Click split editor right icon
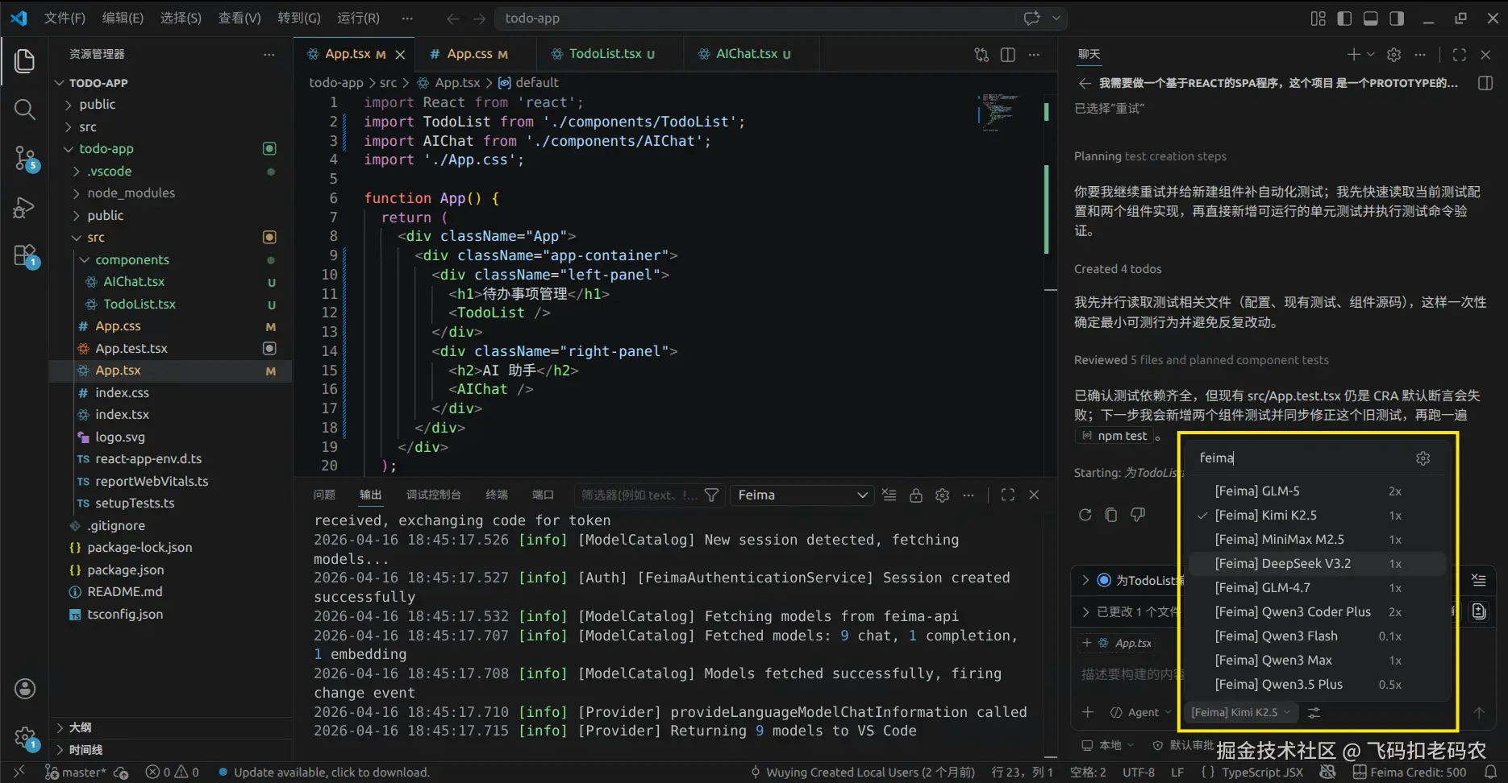Screen dimensions: 1508x783 pyautogui.click(x=1007, y=54)
